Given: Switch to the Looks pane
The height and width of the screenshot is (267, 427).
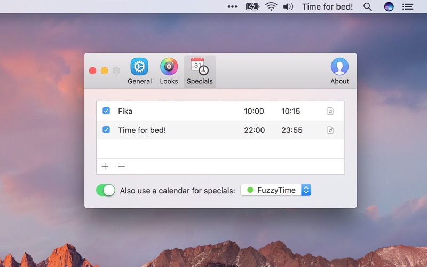Looking at the screenshot, I should (x=169, y=72).
